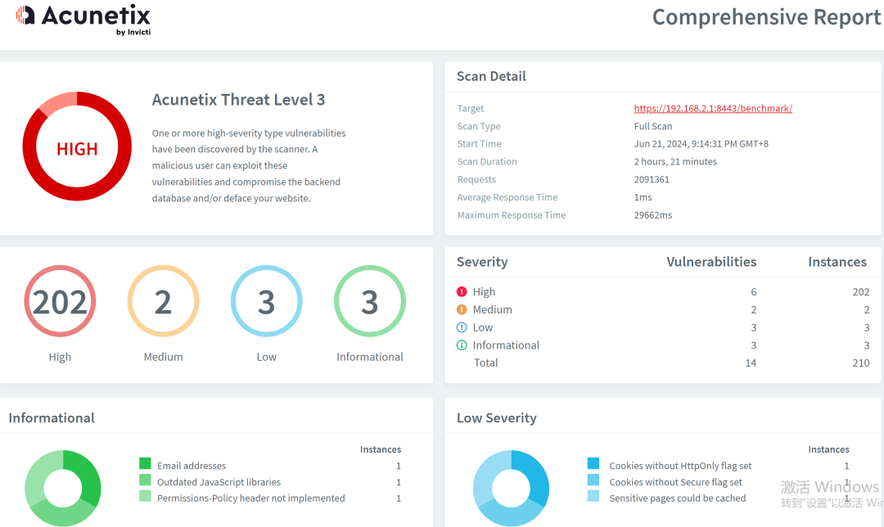Click the 'Target' field label
This screenshot has width=884, height=527.
[470, 108]
